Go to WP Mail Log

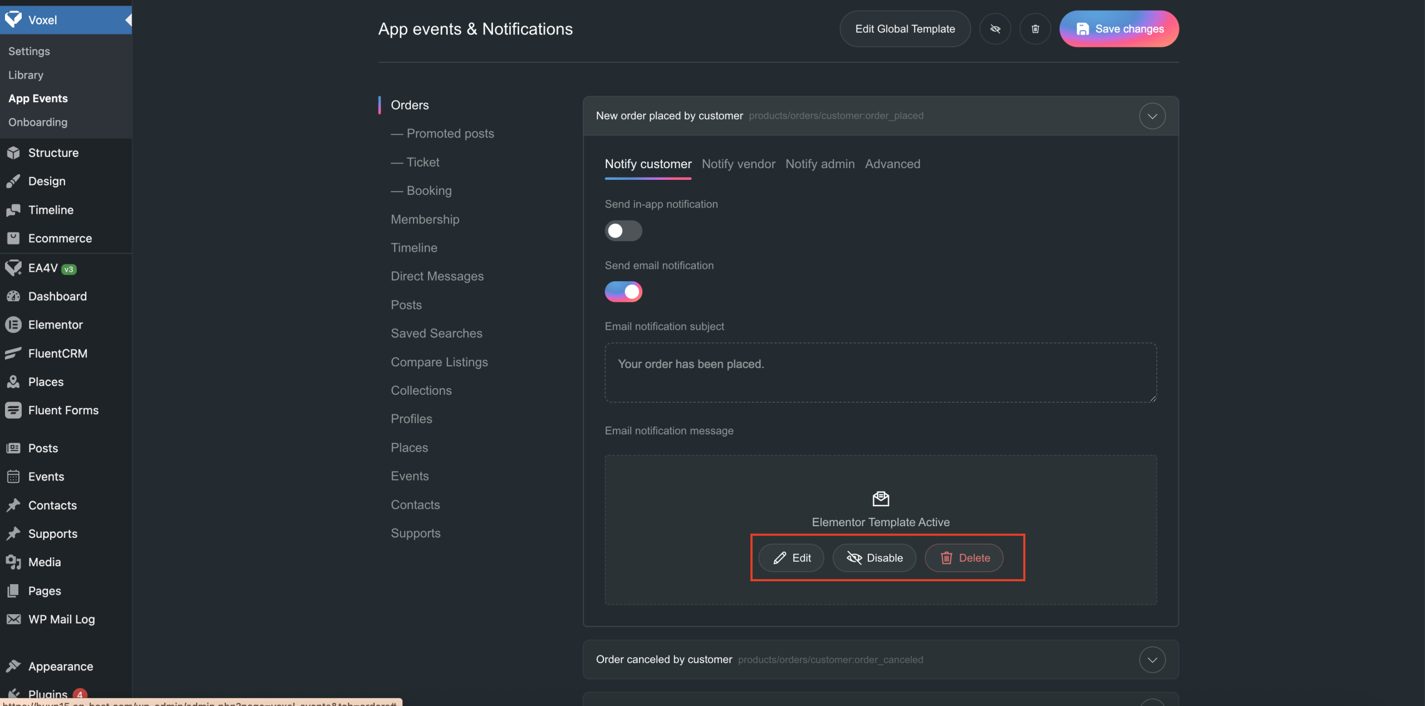tap(61, 619)
